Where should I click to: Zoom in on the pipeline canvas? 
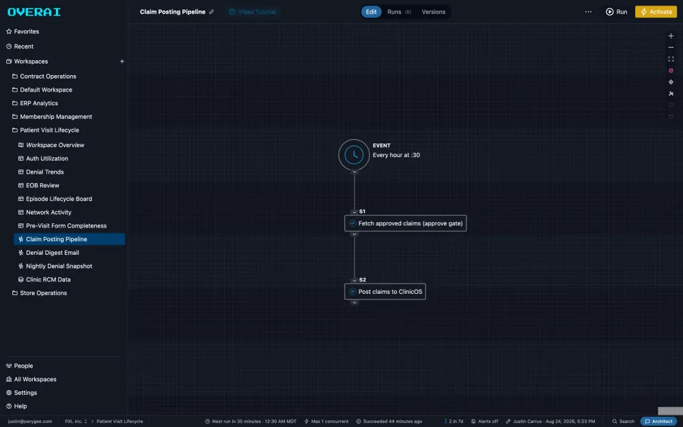pyautogui.click(x=671, y=36)
